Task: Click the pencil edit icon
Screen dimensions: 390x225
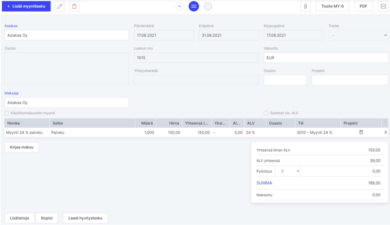Action: (x=60, y=6)
